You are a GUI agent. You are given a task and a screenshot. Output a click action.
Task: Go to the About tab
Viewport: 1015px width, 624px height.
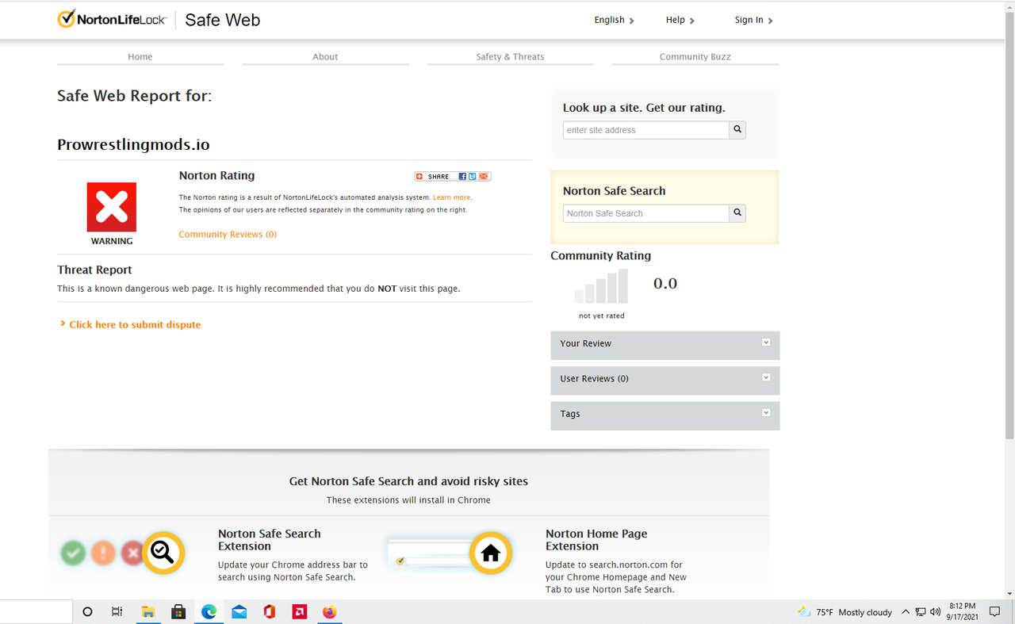(325, 56)
